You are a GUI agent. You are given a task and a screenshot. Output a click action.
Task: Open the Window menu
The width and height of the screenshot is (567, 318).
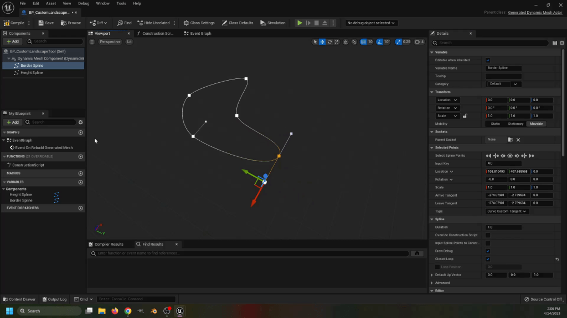point(102,3)
